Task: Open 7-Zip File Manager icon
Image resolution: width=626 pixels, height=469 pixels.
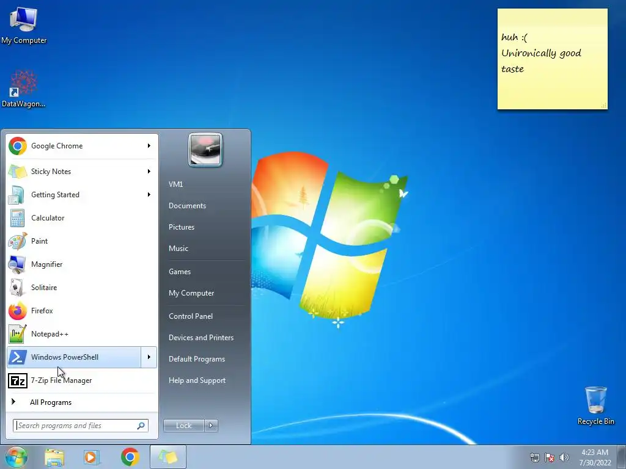Action: 18,380
